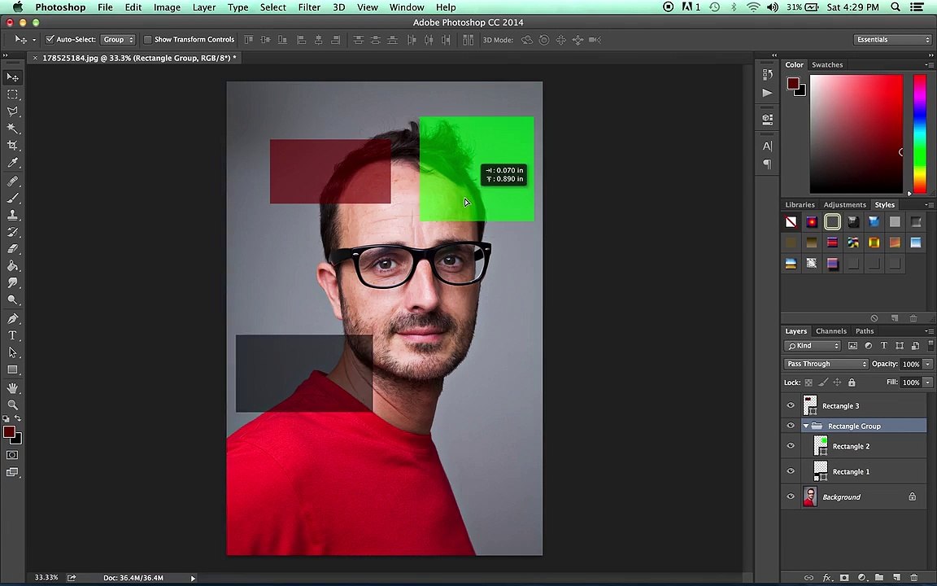Switch to the Channels tab
This screenshot has width=937, height=586.
[831, 330]
